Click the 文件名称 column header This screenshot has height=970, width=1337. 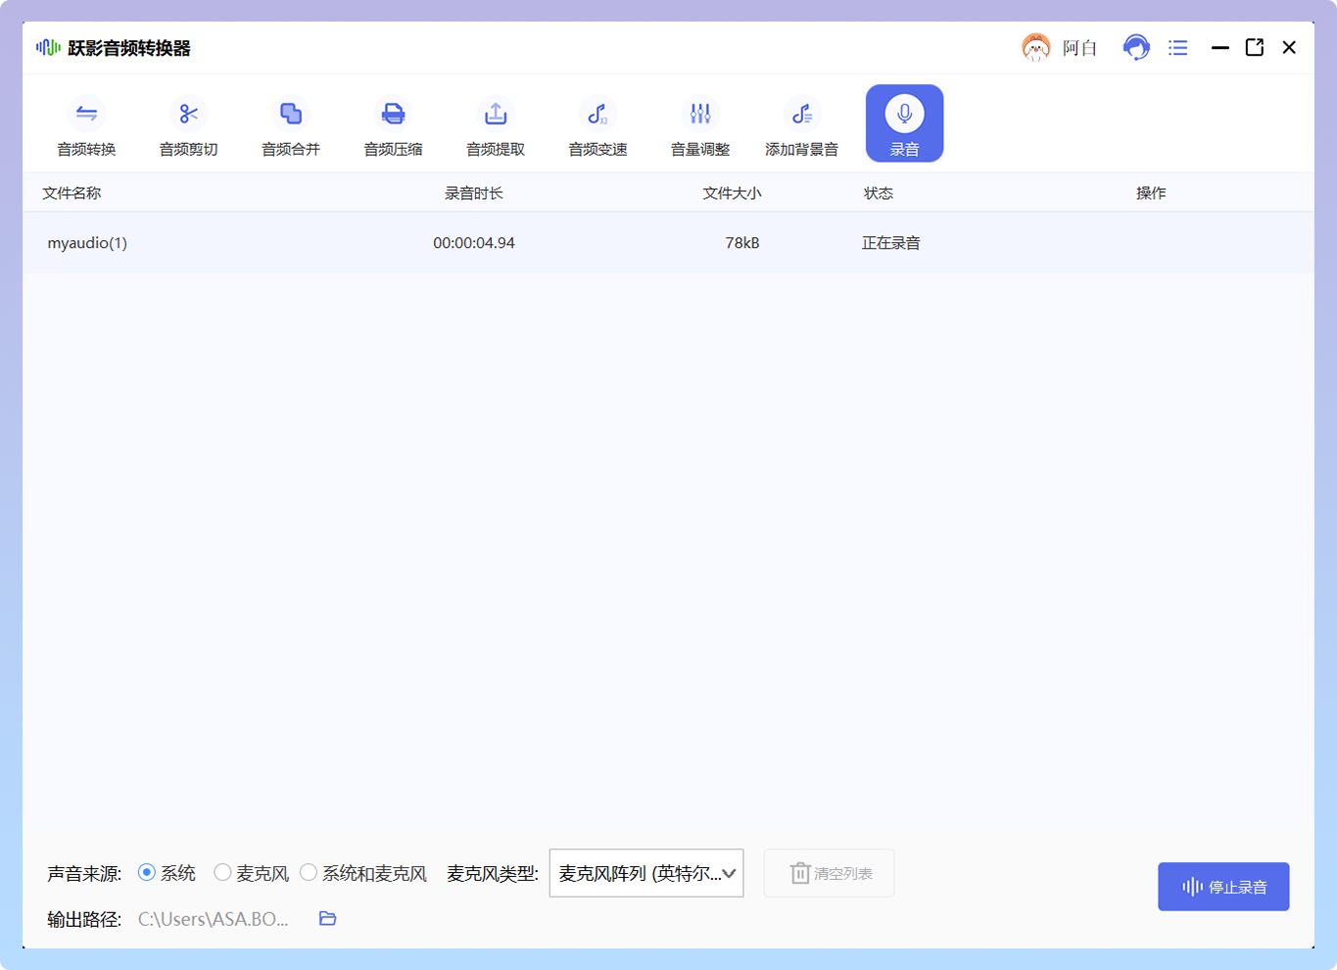(72, 193)
